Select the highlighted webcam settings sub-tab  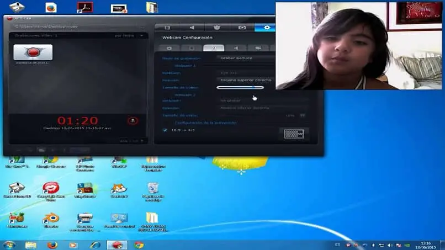pos(214,48)
